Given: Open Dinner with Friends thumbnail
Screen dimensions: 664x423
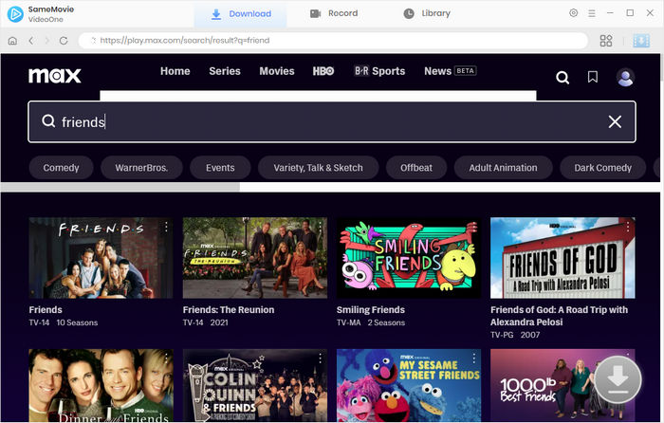Looking at the screenshot, I should [101, 385].
